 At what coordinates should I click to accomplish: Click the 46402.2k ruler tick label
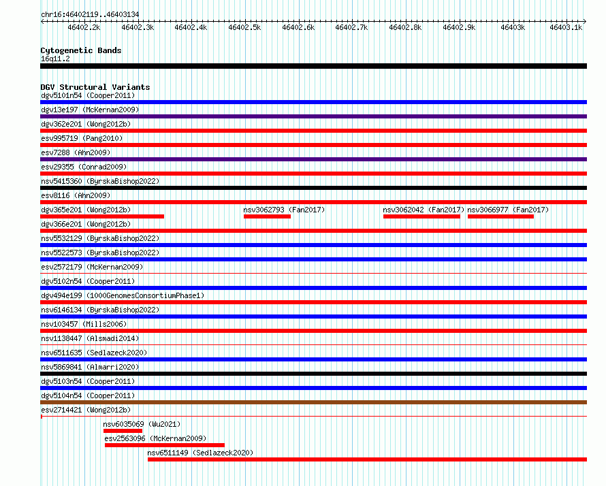pos(84,27)
